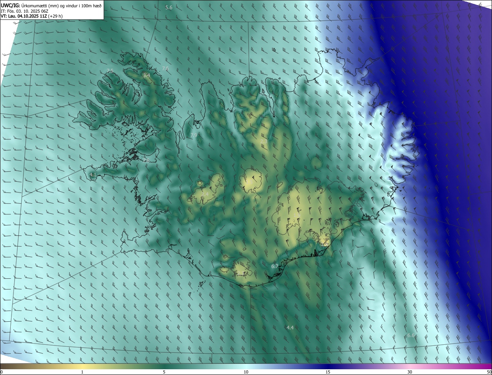
Task: Click the 4.4 value label over the ocean
Action: point(290,327)
